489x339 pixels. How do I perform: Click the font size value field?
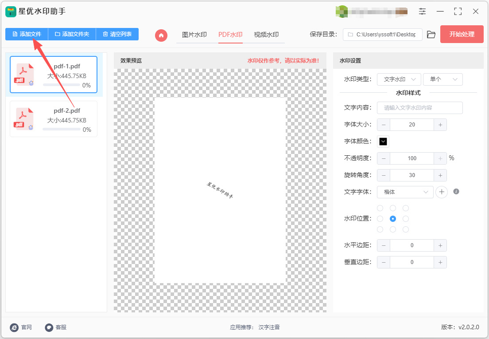[x=412, y=125]
